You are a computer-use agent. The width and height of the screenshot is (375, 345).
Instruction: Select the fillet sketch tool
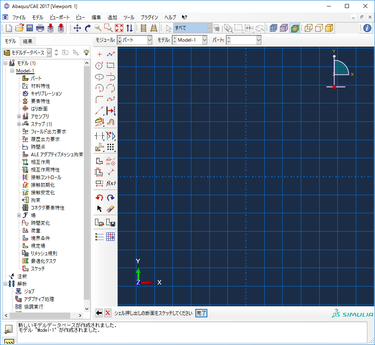[99, 99]
